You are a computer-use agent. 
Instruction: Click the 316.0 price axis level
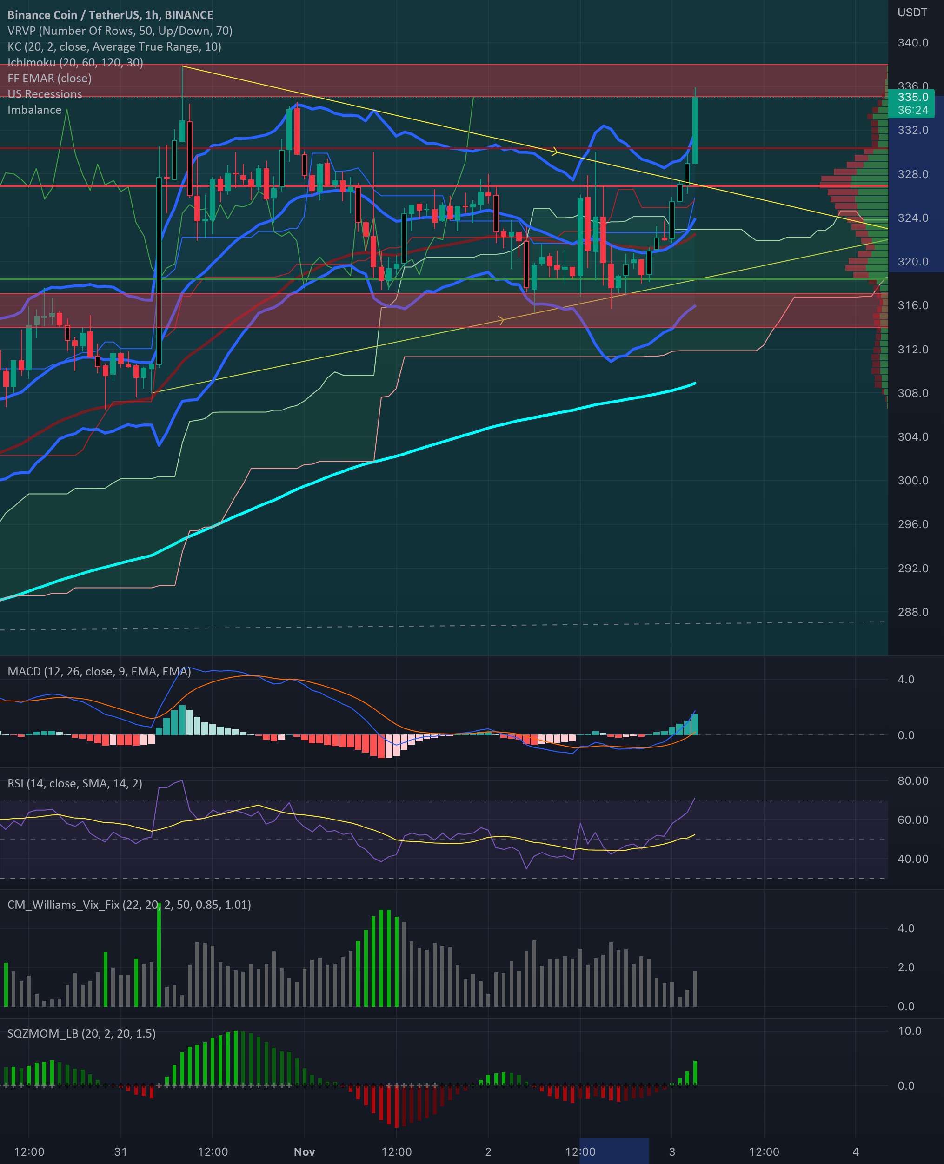(x=913, y=305)
